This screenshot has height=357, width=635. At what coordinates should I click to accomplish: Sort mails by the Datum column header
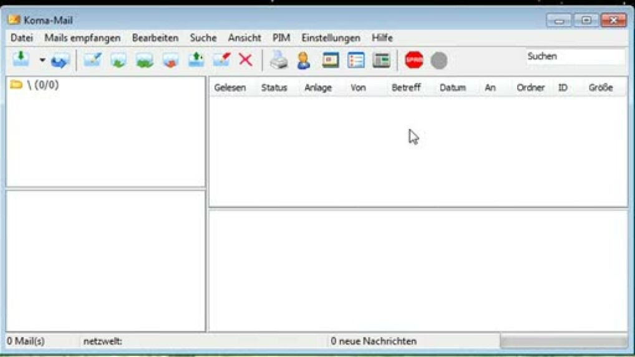tap(453, 88)
